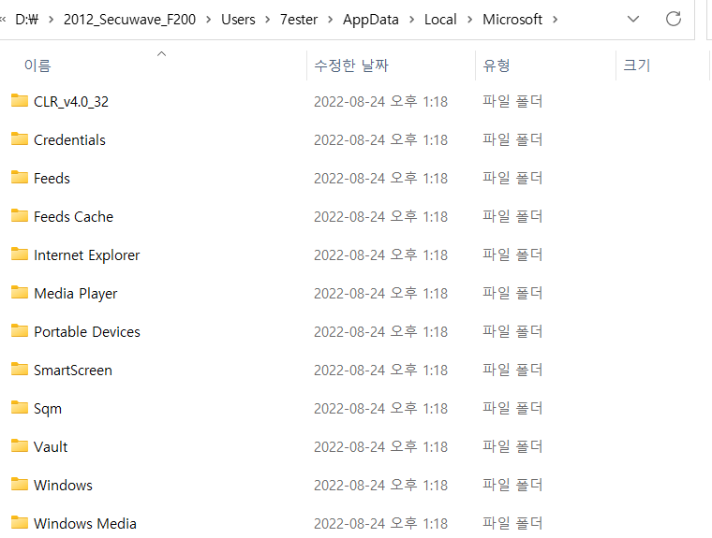Go to 2012_Secuwave_F200 breadcrumb
The height and width of the screenshot is (538, 712).
(129, 20)
